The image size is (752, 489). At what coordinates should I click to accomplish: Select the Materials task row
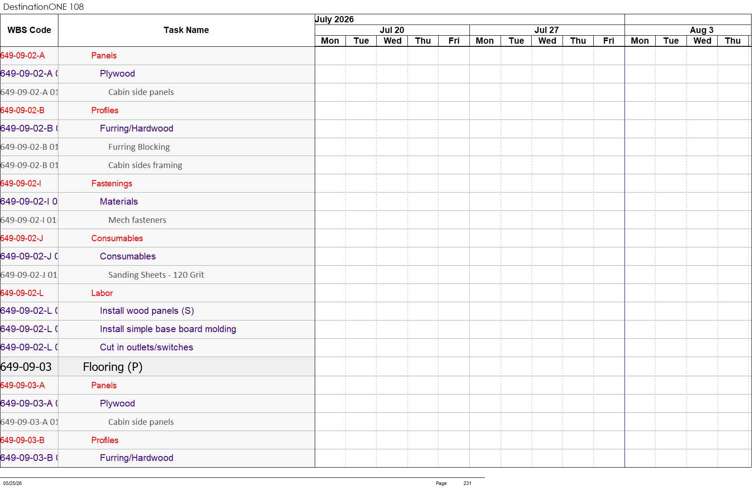pos(157,202)
